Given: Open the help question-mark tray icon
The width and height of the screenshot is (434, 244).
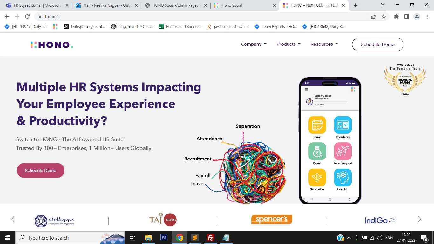Looking at the screenshot, I should coord(340,238).
